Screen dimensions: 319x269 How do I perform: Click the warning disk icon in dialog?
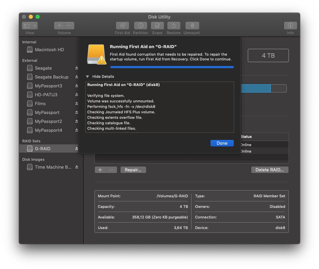[x=97, y=54]
